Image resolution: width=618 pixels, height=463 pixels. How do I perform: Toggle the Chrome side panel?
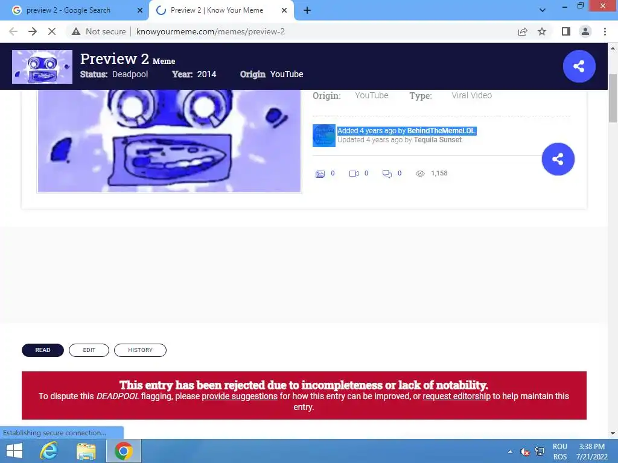point(566,31)
